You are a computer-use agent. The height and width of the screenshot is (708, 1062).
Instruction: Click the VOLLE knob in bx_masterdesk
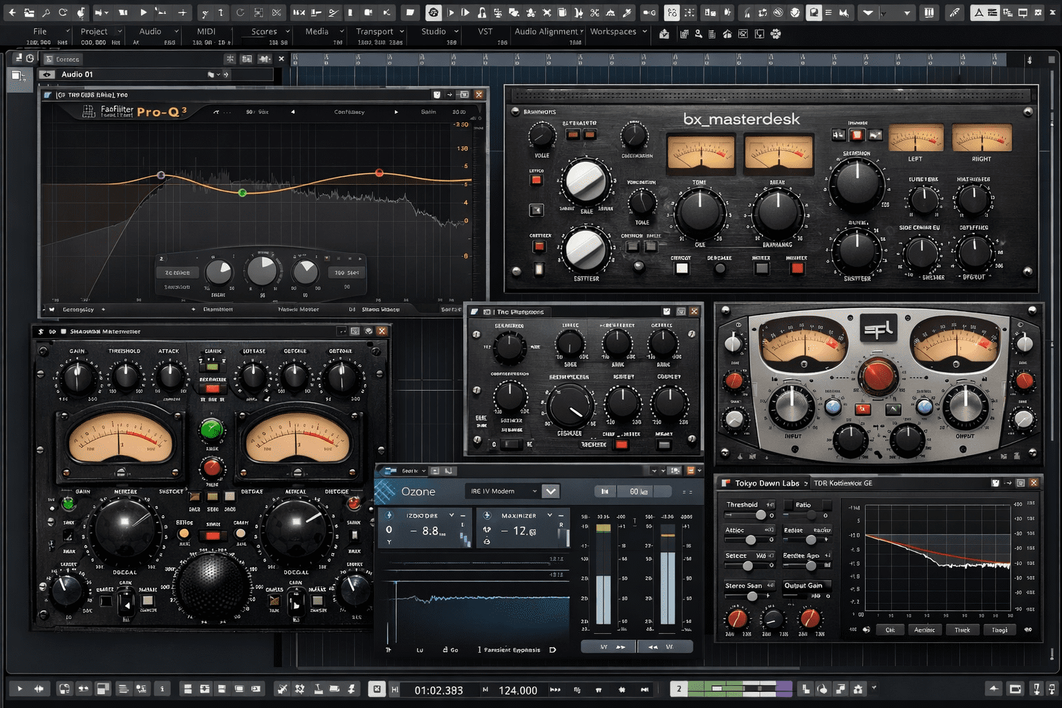point(542,136)
